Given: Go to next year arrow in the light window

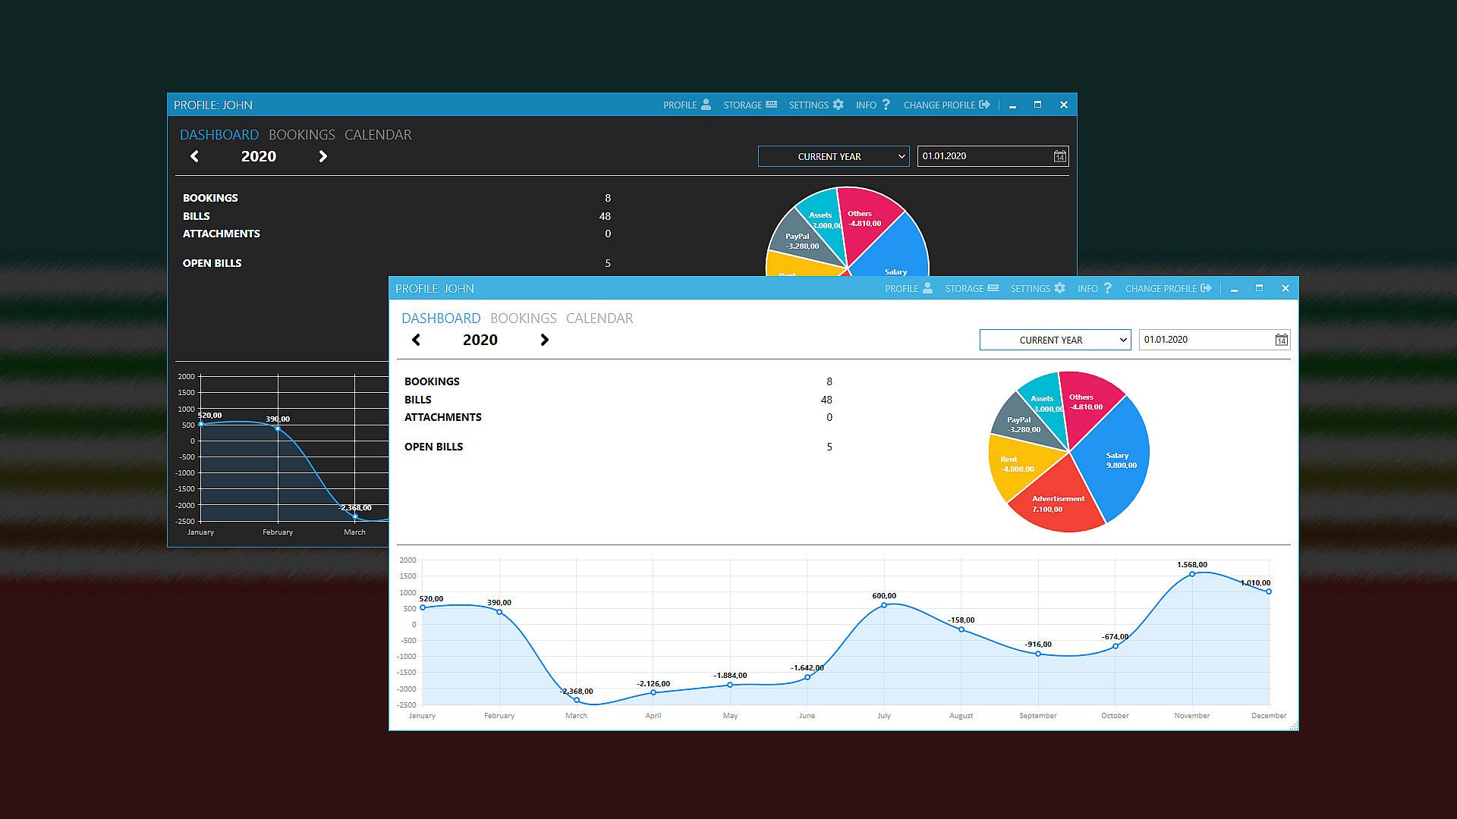Looking at the screenshot, I should pyautogui.click(x=544, y=340).
